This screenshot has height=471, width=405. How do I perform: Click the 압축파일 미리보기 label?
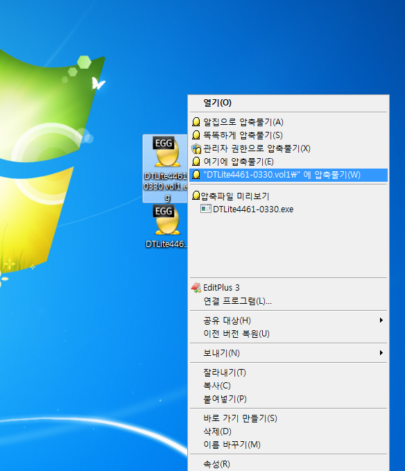click(x=235, y=196)
